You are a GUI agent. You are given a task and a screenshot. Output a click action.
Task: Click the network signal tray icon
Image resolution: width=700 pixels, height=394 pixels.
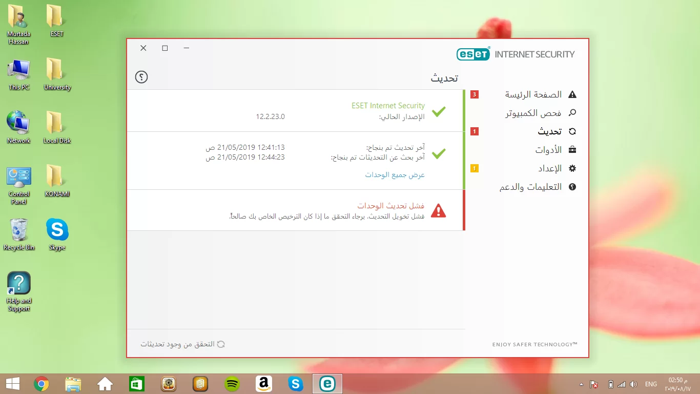point(622,384)
